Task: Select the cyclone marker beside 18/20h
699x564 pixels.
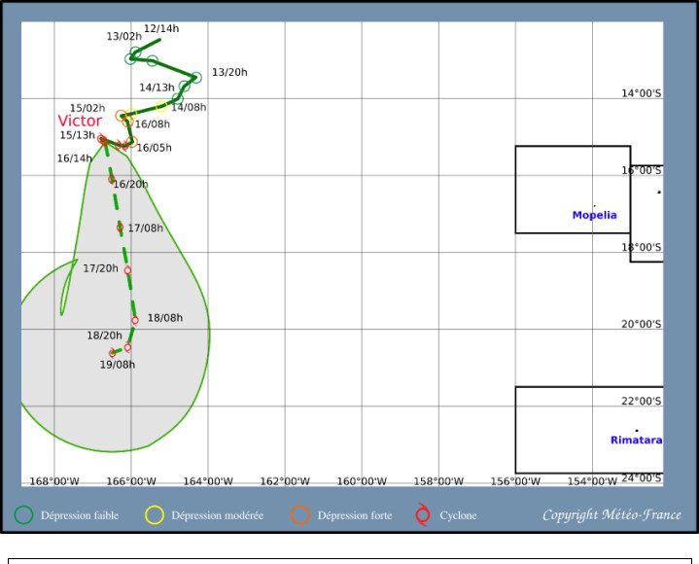Action: click(x=127, y=347)
